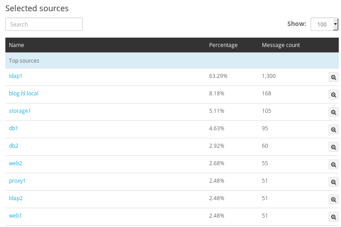Click the magnifier icon for web1 row
This screenshot has height=227, width=341.
pyautogui.click(x=333, y=217)
